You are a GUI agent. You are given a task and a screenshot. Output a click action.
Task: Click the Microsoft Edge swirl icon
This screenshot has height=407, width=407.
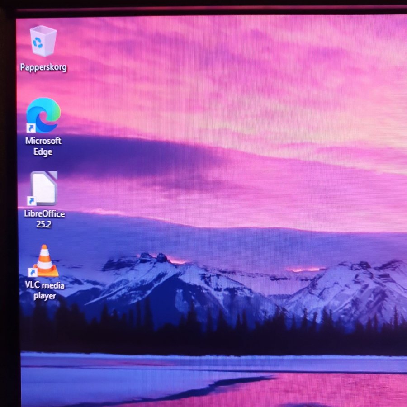point(43,115)
